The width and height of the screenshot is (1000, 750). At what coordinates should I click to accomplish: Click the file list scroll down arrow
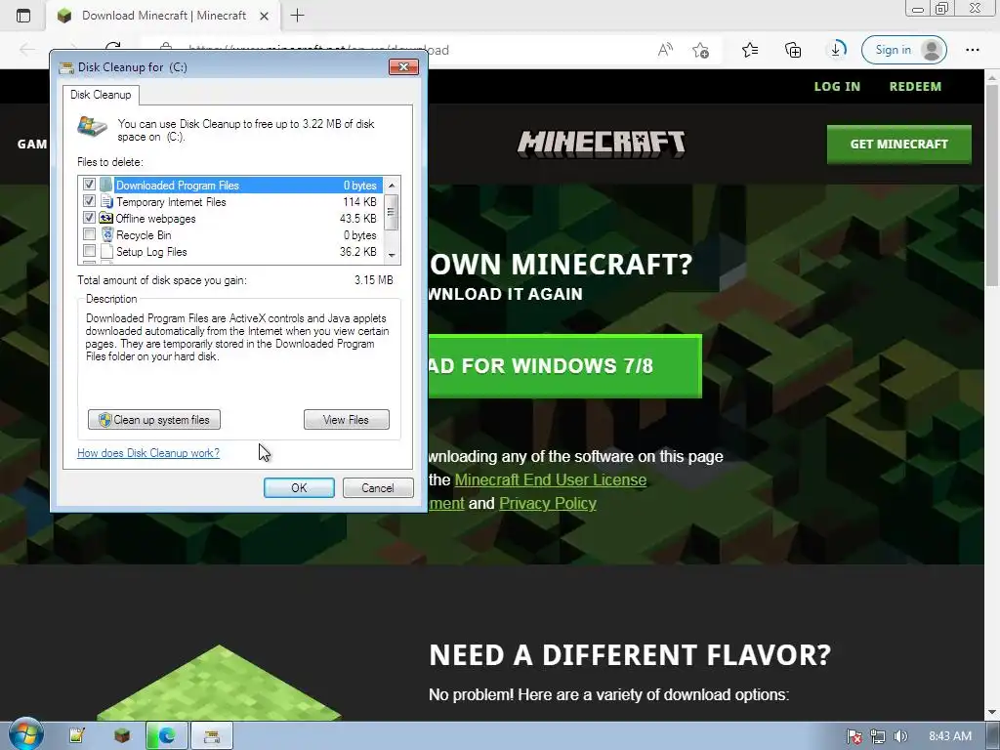(392, 255)
